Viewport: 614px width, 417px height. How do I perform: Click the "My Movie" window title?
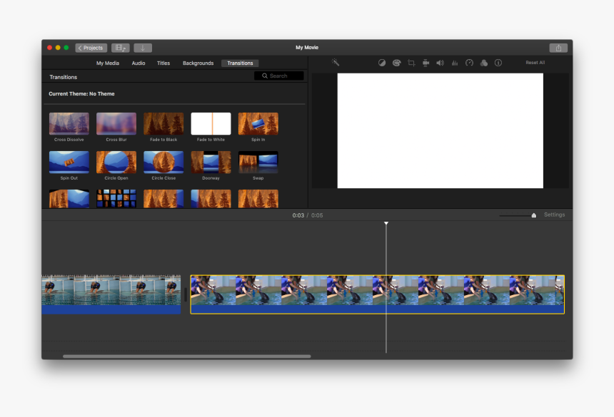point(307,47)
